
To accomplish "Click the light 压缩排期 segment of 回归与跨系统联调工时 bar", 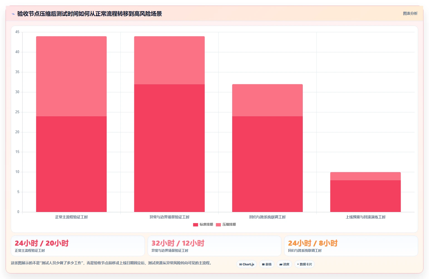I will pos(267,100).
